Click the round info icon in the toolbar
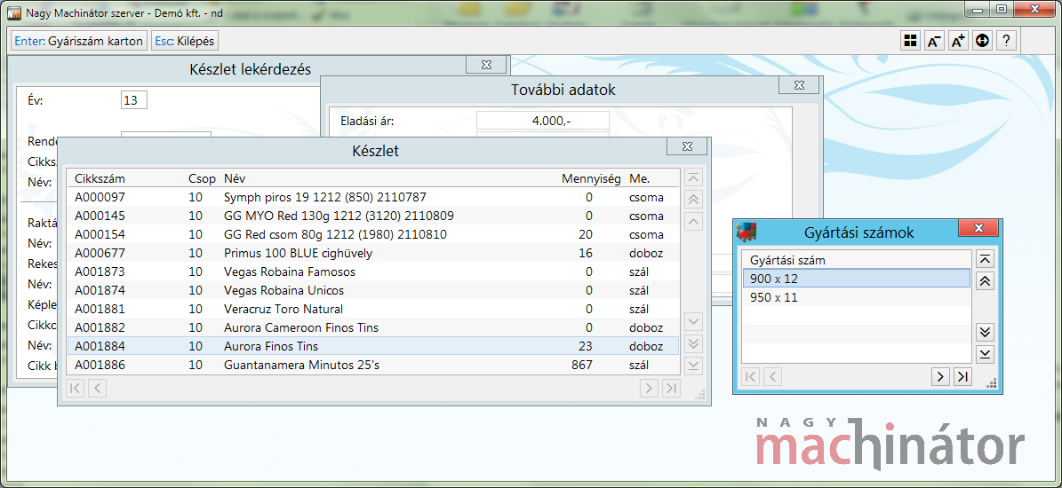 (982, 41)
